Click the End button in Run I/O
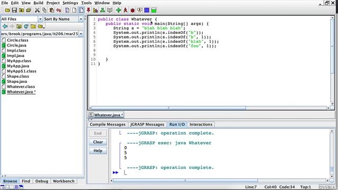The image size is (338, 190). point(98,133)
